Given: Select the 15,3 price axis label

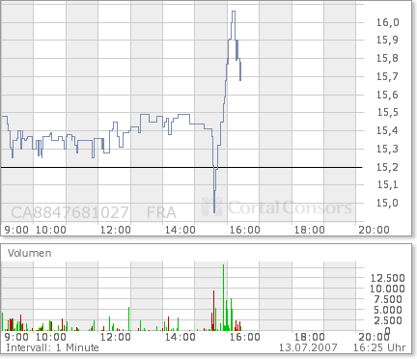Looking at the screenshot, I should [388, 149].
